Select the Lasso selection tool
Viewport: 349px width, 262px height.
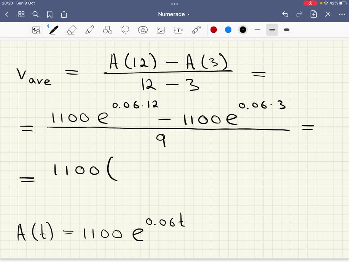tap(125, 30)
